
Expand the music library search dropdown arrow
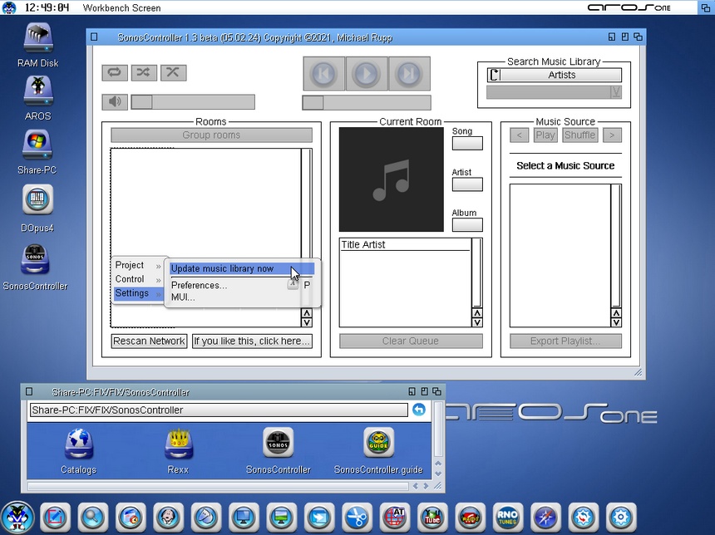(x=616, y=92)
